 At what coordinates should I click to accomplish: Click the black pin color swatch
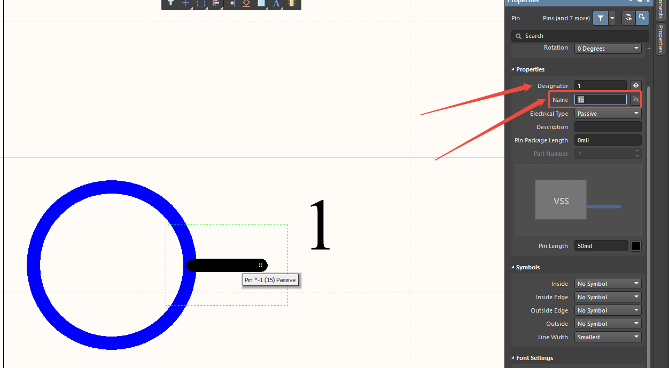(x=636, y=246)
